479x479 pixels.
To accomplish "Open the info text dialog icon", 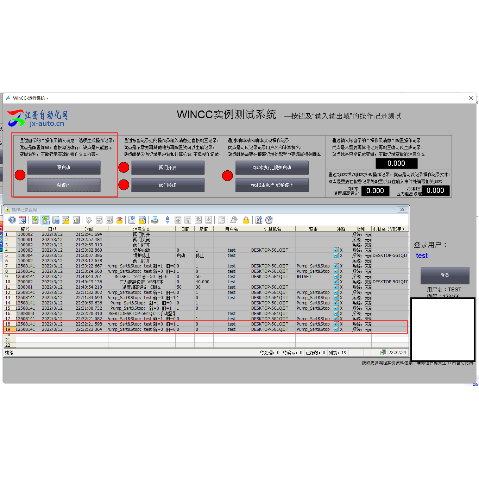I will click(x=221, y=220).
